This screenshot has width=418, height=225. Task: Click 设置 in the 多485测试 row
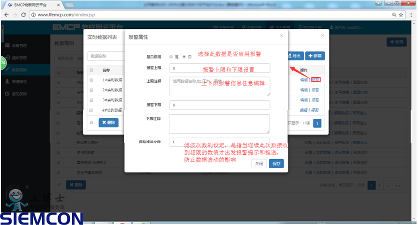click(308, 153)
